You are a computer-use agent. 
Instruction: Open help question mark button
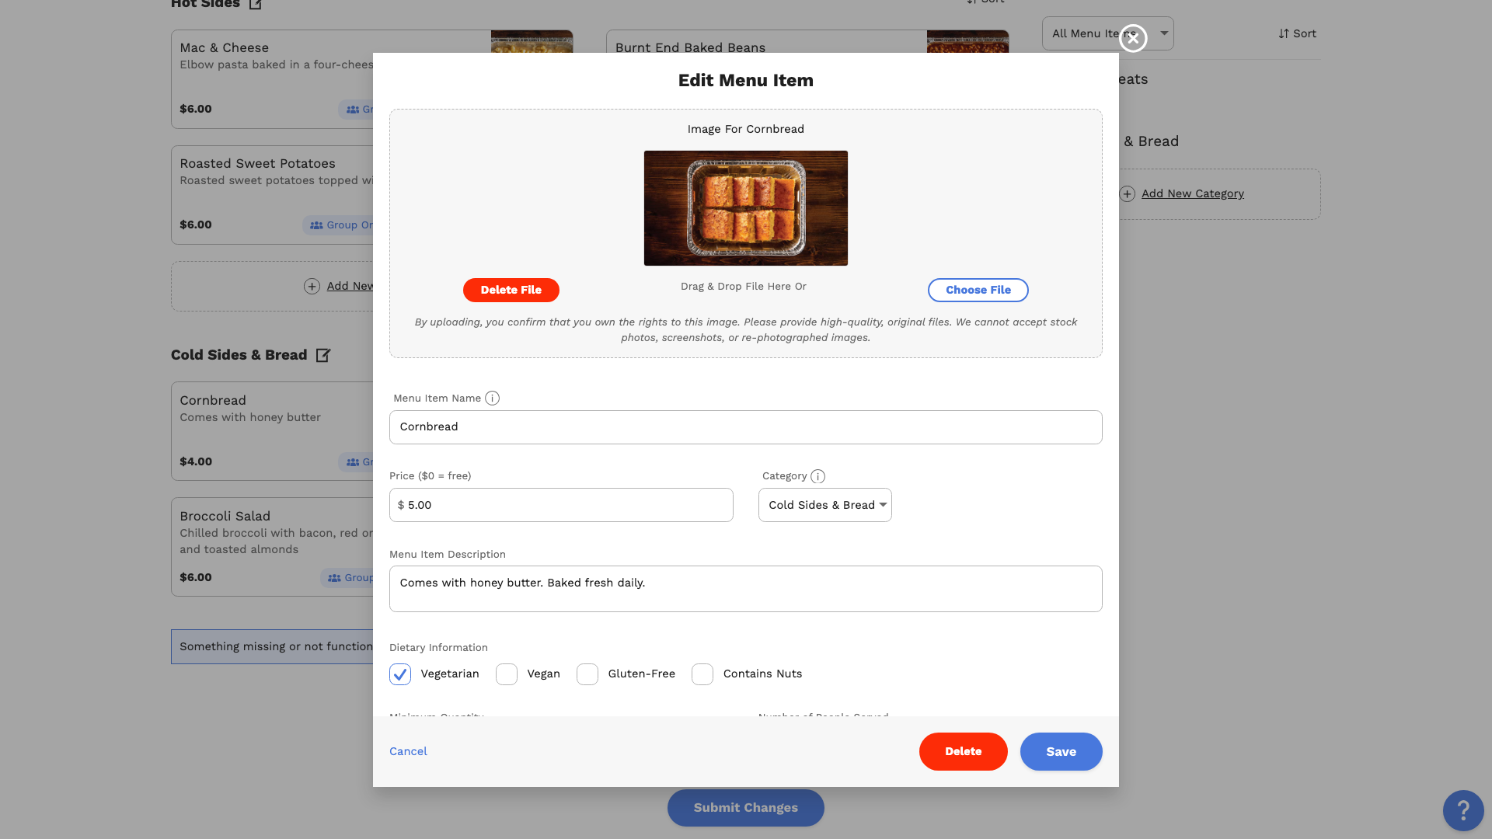click(1463, 810)
